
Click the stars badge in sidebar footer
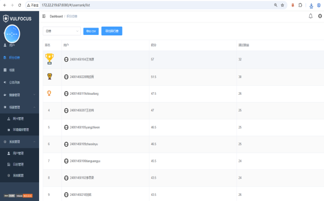coord(9,196)
